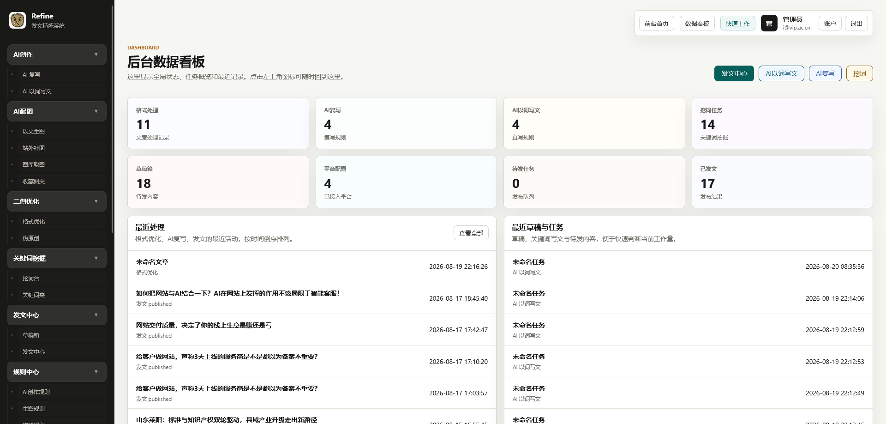The width and height of the screenshot is (886, 424).
Task: Collapse the AI创作 sidebar section
Action: click(x=57, y=55)
